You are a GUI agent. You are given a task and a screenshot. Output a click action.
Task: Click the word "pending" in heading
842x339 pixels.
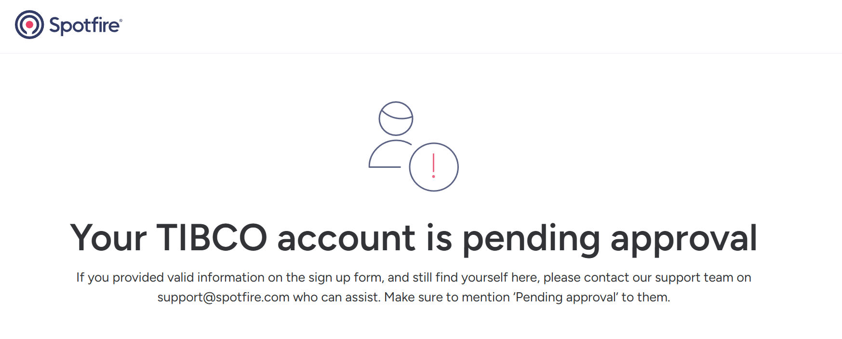click(531, 238)
